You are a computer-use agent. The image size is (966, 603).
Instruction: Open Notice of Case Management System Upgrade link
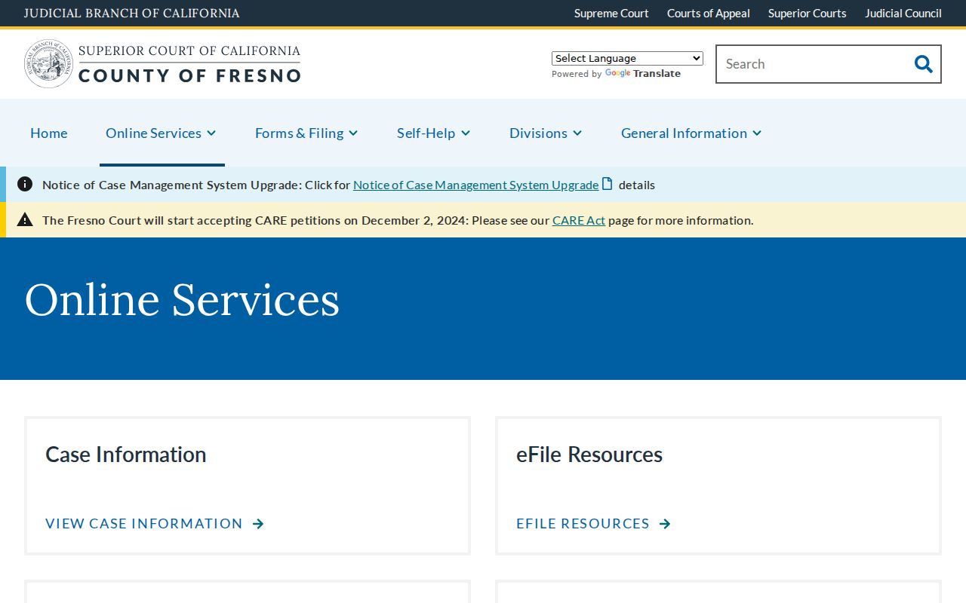click(x=475, y=185)
